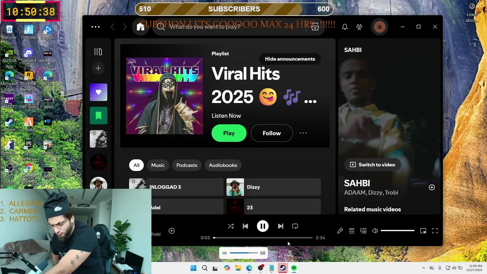Viewport: 487px width, 274px height.
Task: Open Connect to a device icon
Action: point(363,231)
